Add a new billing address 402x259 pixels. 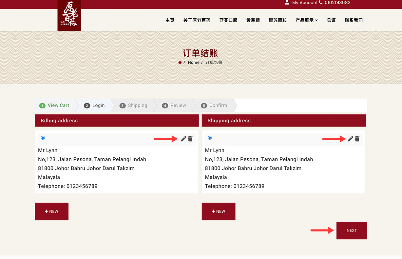click(x=51, y=211)
